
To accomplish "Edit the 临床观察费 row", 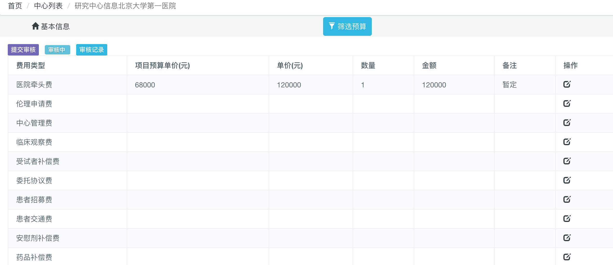I will [x=567, y=142].
